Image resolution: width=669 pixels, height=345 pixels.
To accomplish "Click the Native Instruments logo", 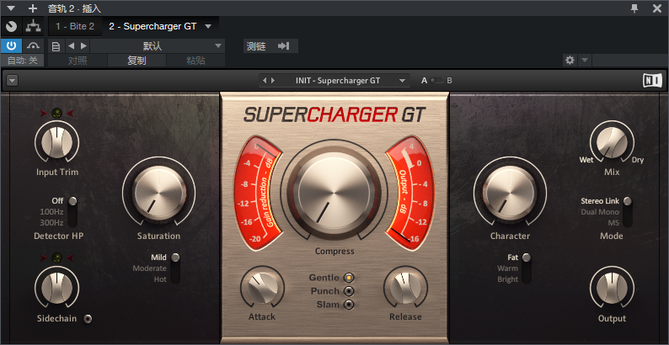I will coord(651,80).
